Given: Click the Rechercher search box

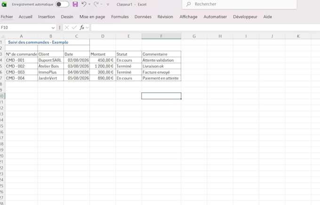Looking at the screenshot, I should [240, 4].
